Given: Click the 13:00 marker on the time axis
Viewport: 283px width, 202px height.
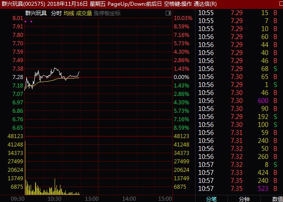Looking at the screenshot, I should point(92,198).
